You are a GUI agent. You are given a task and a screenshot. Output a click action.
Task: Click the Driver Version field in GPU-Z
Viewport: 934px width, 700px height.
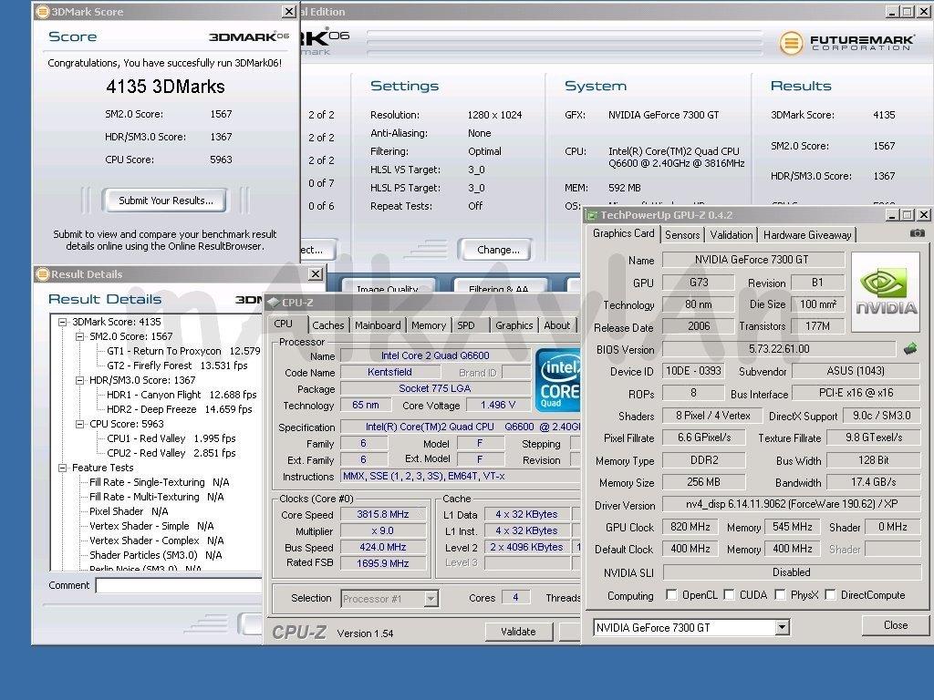(792, 504)
